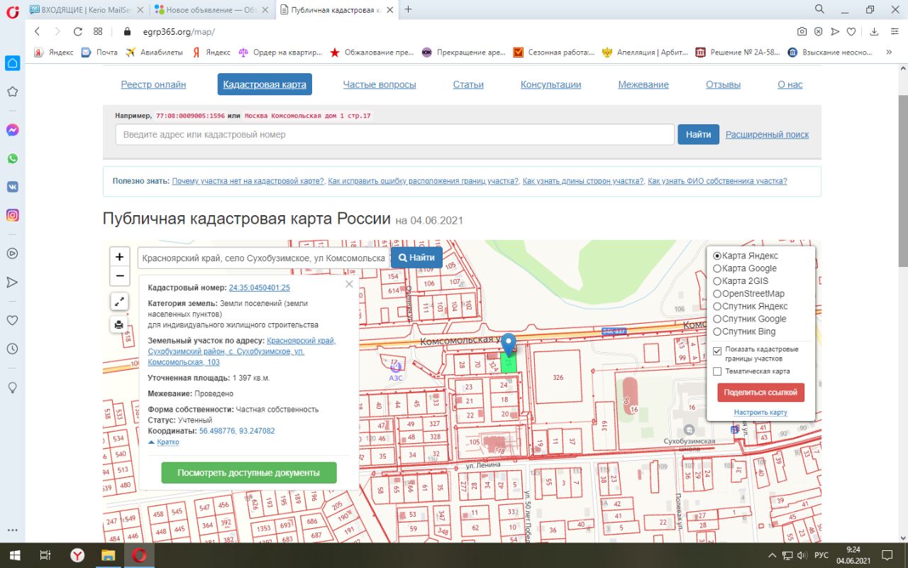Open Messenger in Opera sidebar

(x=12, y=130)
